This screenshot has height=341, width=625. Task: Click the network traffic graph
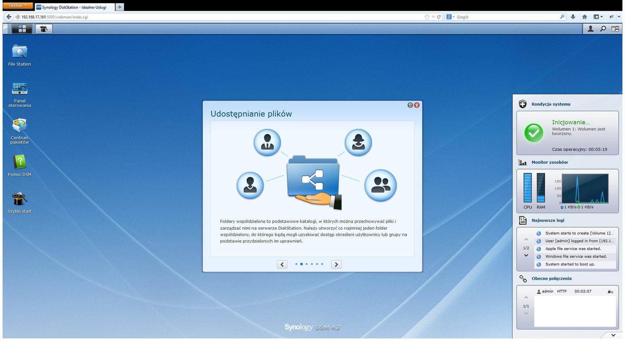pyautogui.click(x=585, y=188)
